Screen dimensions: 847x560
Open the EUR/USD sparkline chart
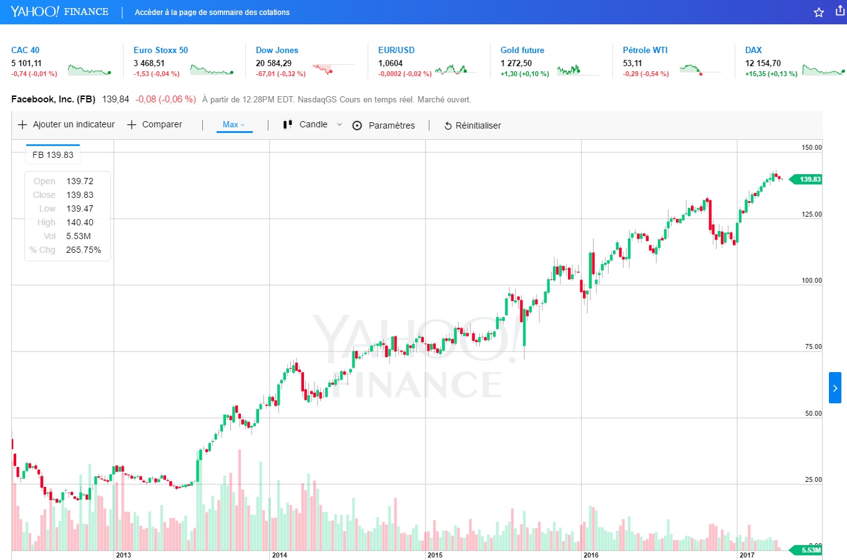click(456, 69)
